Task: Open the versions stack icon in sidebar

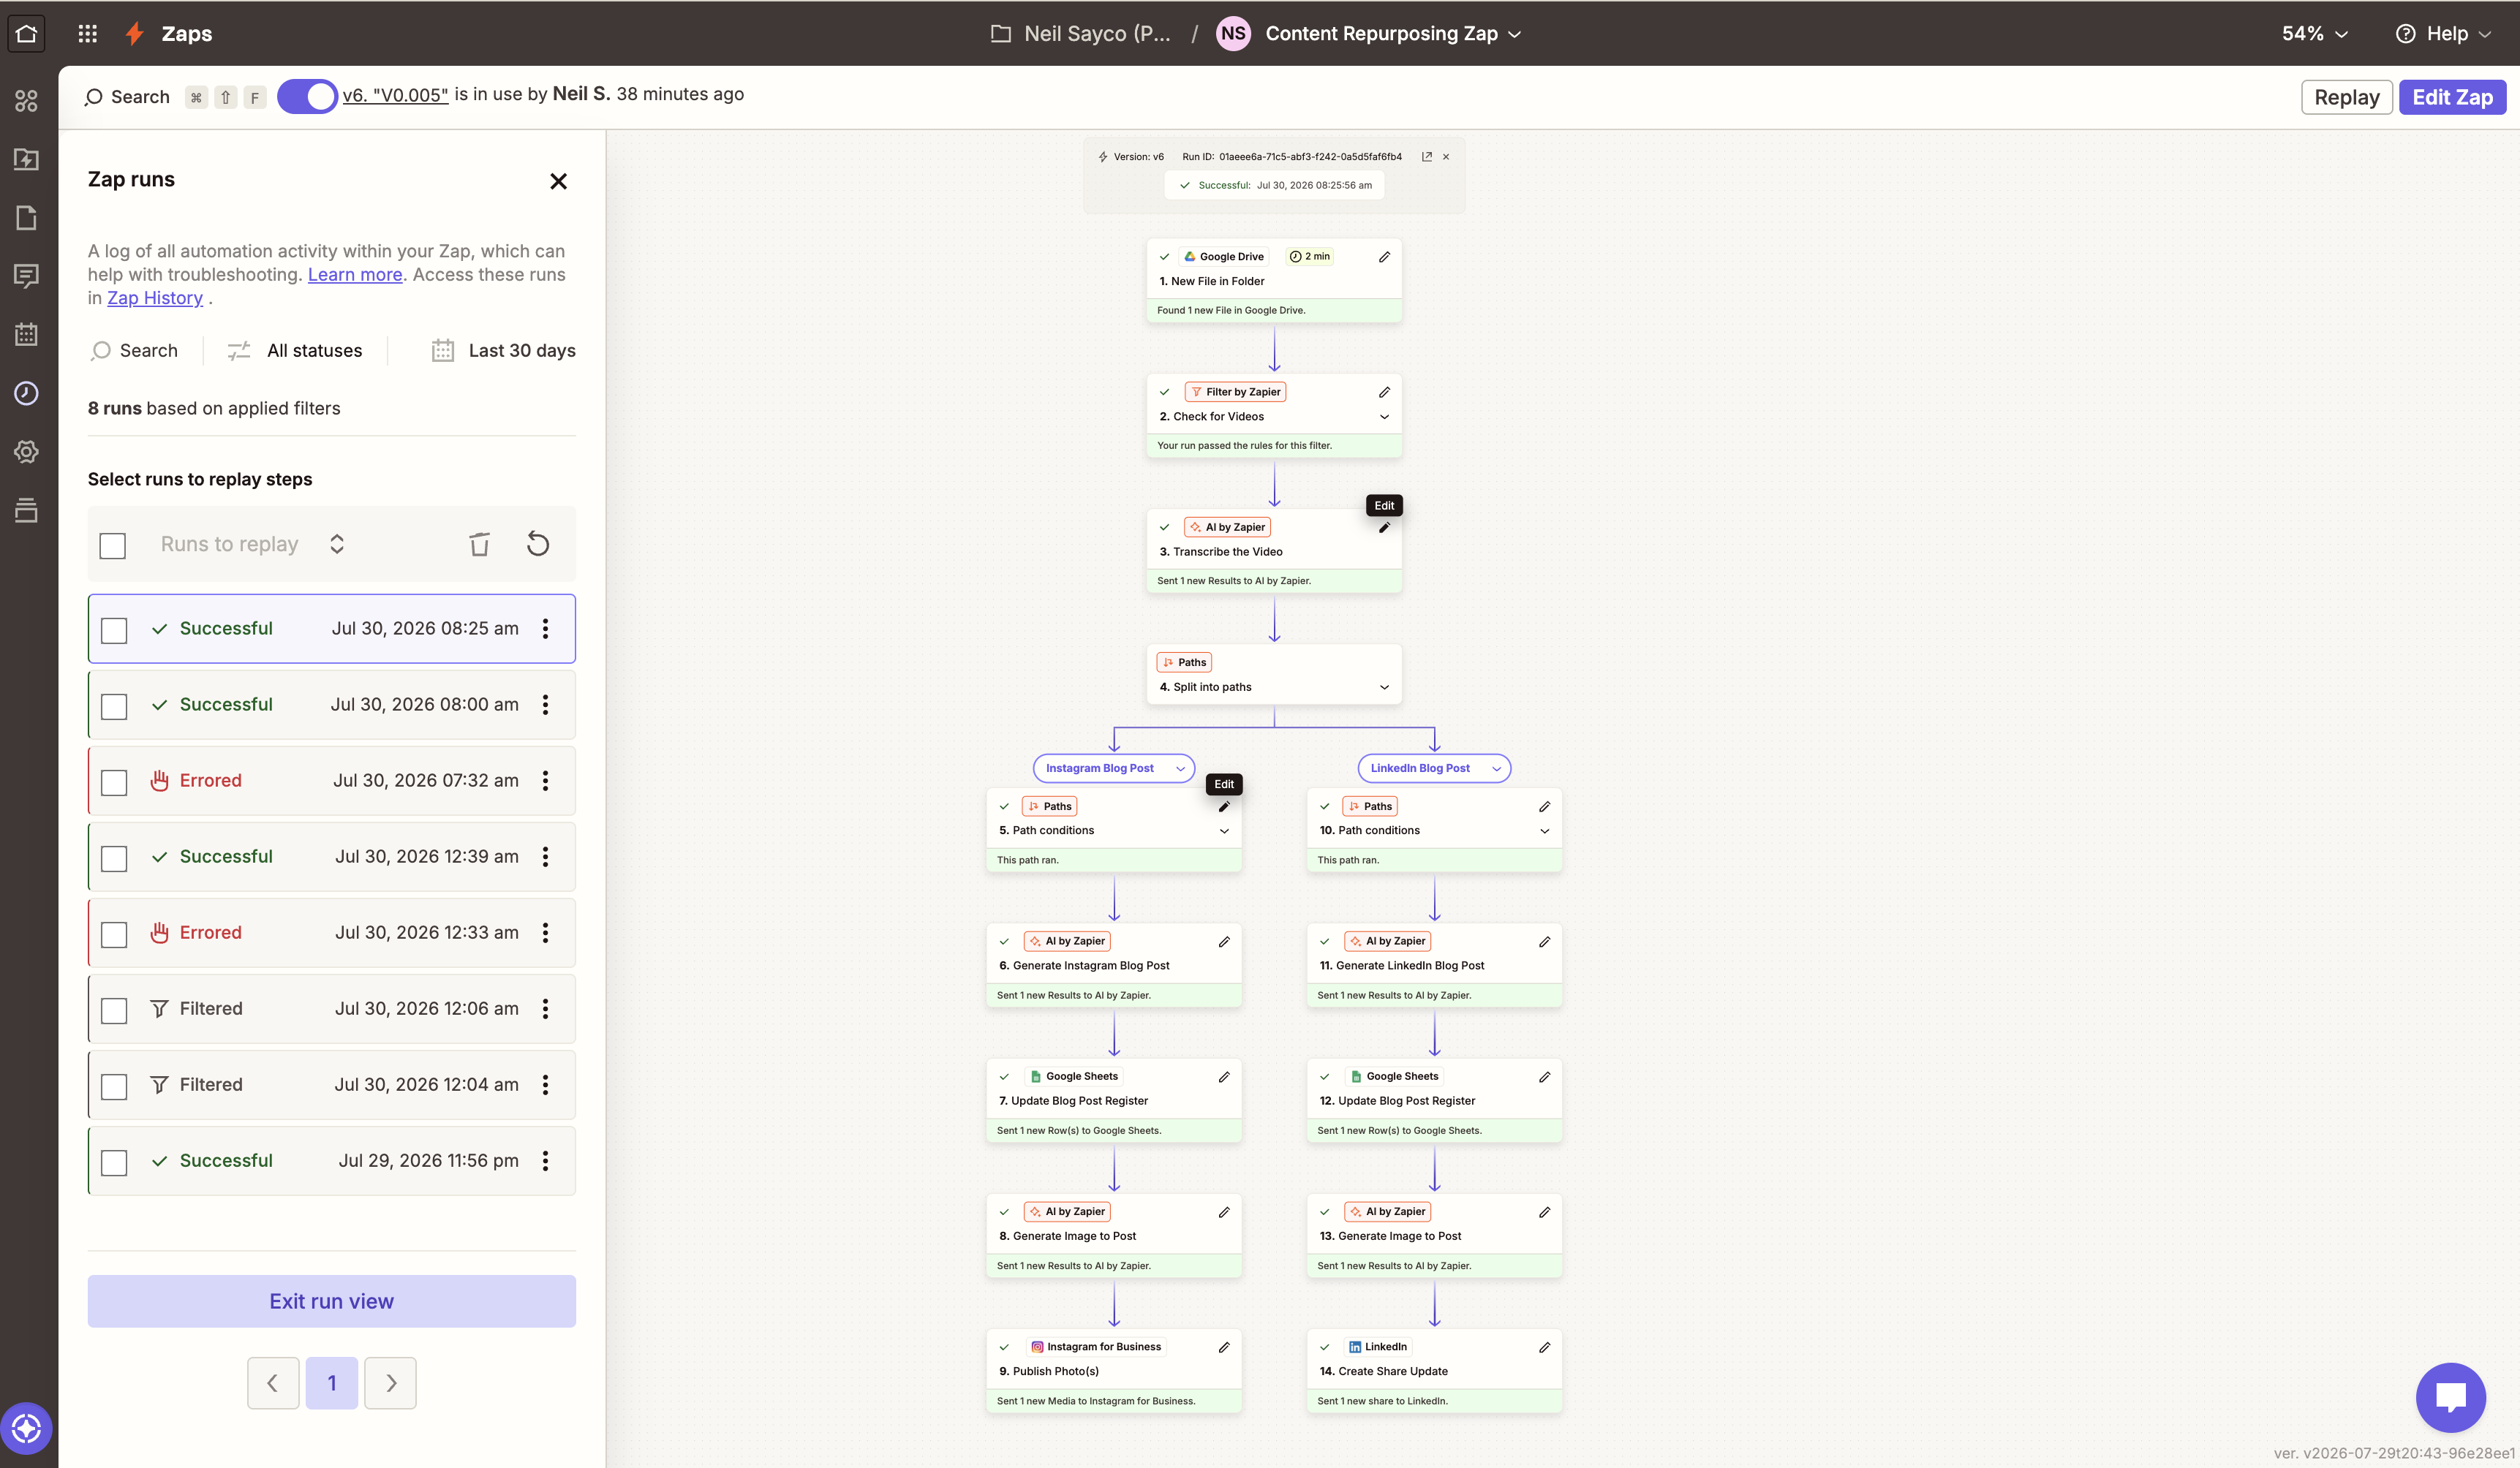Action: (x=27, y=510)
